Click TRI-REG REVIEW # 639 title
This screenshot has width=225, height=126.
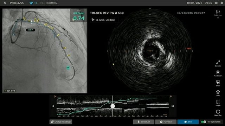click(107, 13)
